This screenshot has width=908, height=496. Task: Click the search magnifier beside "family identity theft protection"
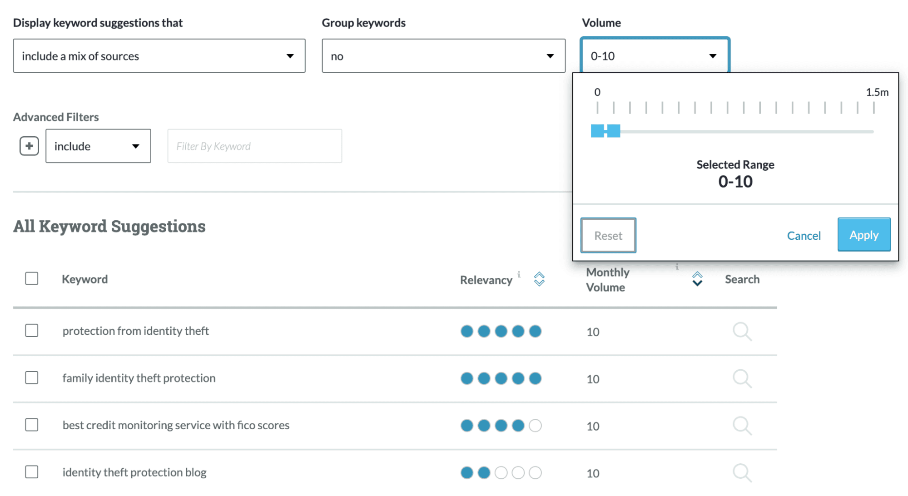(742, 378)
